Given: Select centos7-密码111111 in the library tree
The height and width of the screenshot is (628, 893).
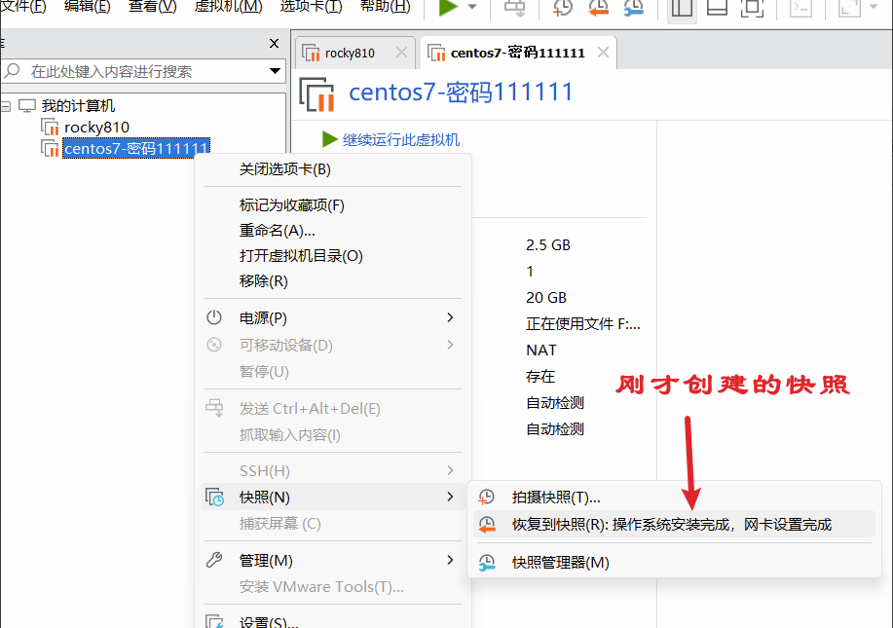Looking at the screenshot, I should point(136,149).
